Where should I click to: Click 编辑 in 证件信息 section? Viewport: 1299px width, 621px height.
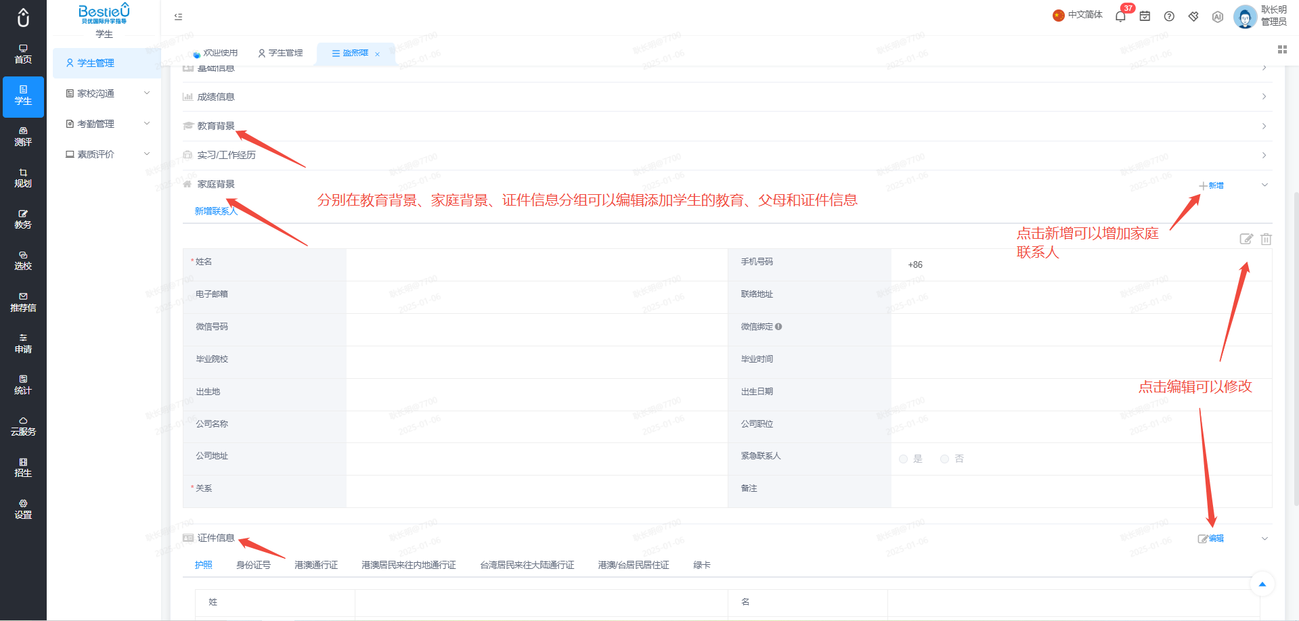point(1211,538)
